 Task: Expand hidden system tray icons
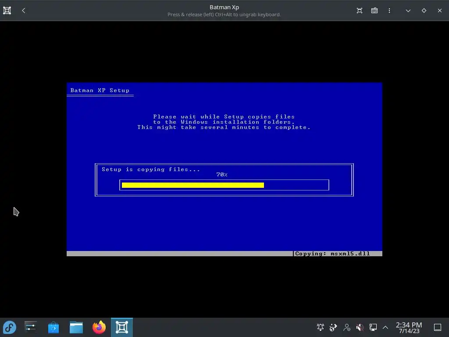pyautogui.click(x=385, y=327)
